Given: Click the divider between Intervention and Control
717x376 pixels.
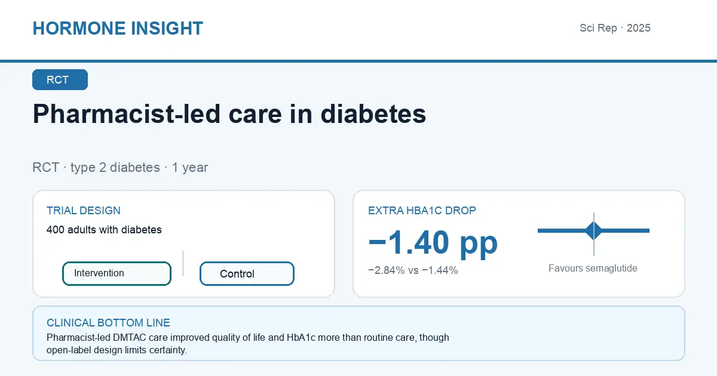Looking at the screenshot, I should coord(183,263).
